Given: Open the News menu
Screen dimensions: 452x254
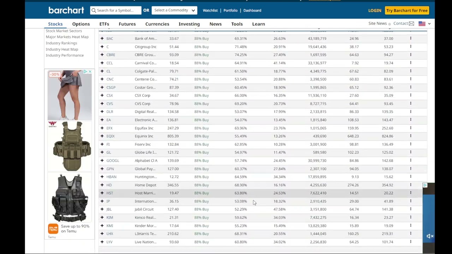Looking at the screenshot, I should pos(215,24).
